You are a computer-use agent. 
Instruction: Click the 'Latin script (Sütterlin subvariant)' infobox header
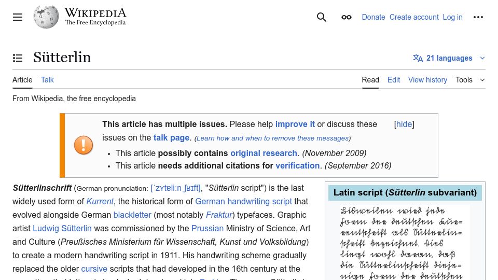click(x=405, y=193)
